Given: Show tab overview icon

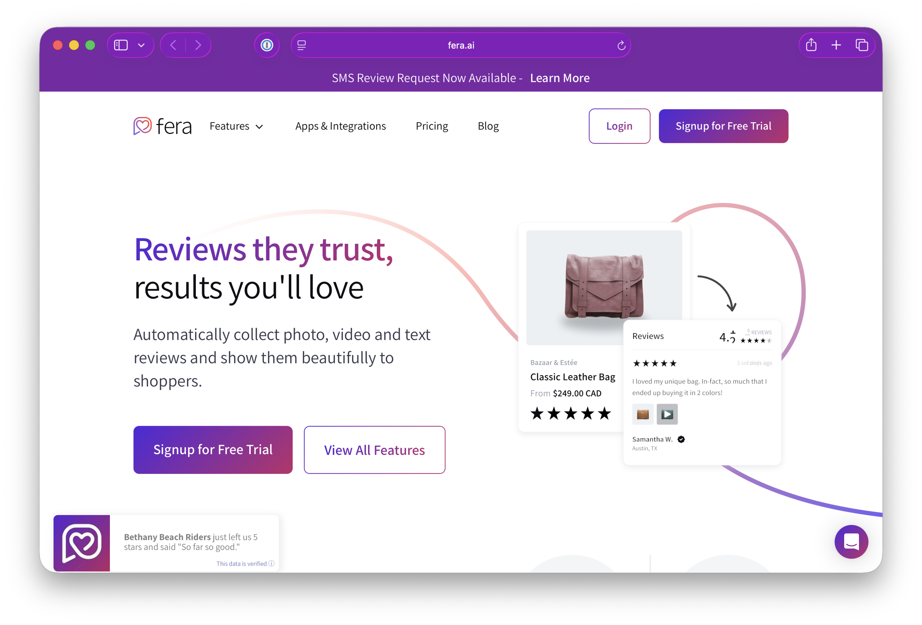Looking at the screenshot, I should tap(862, 45).
